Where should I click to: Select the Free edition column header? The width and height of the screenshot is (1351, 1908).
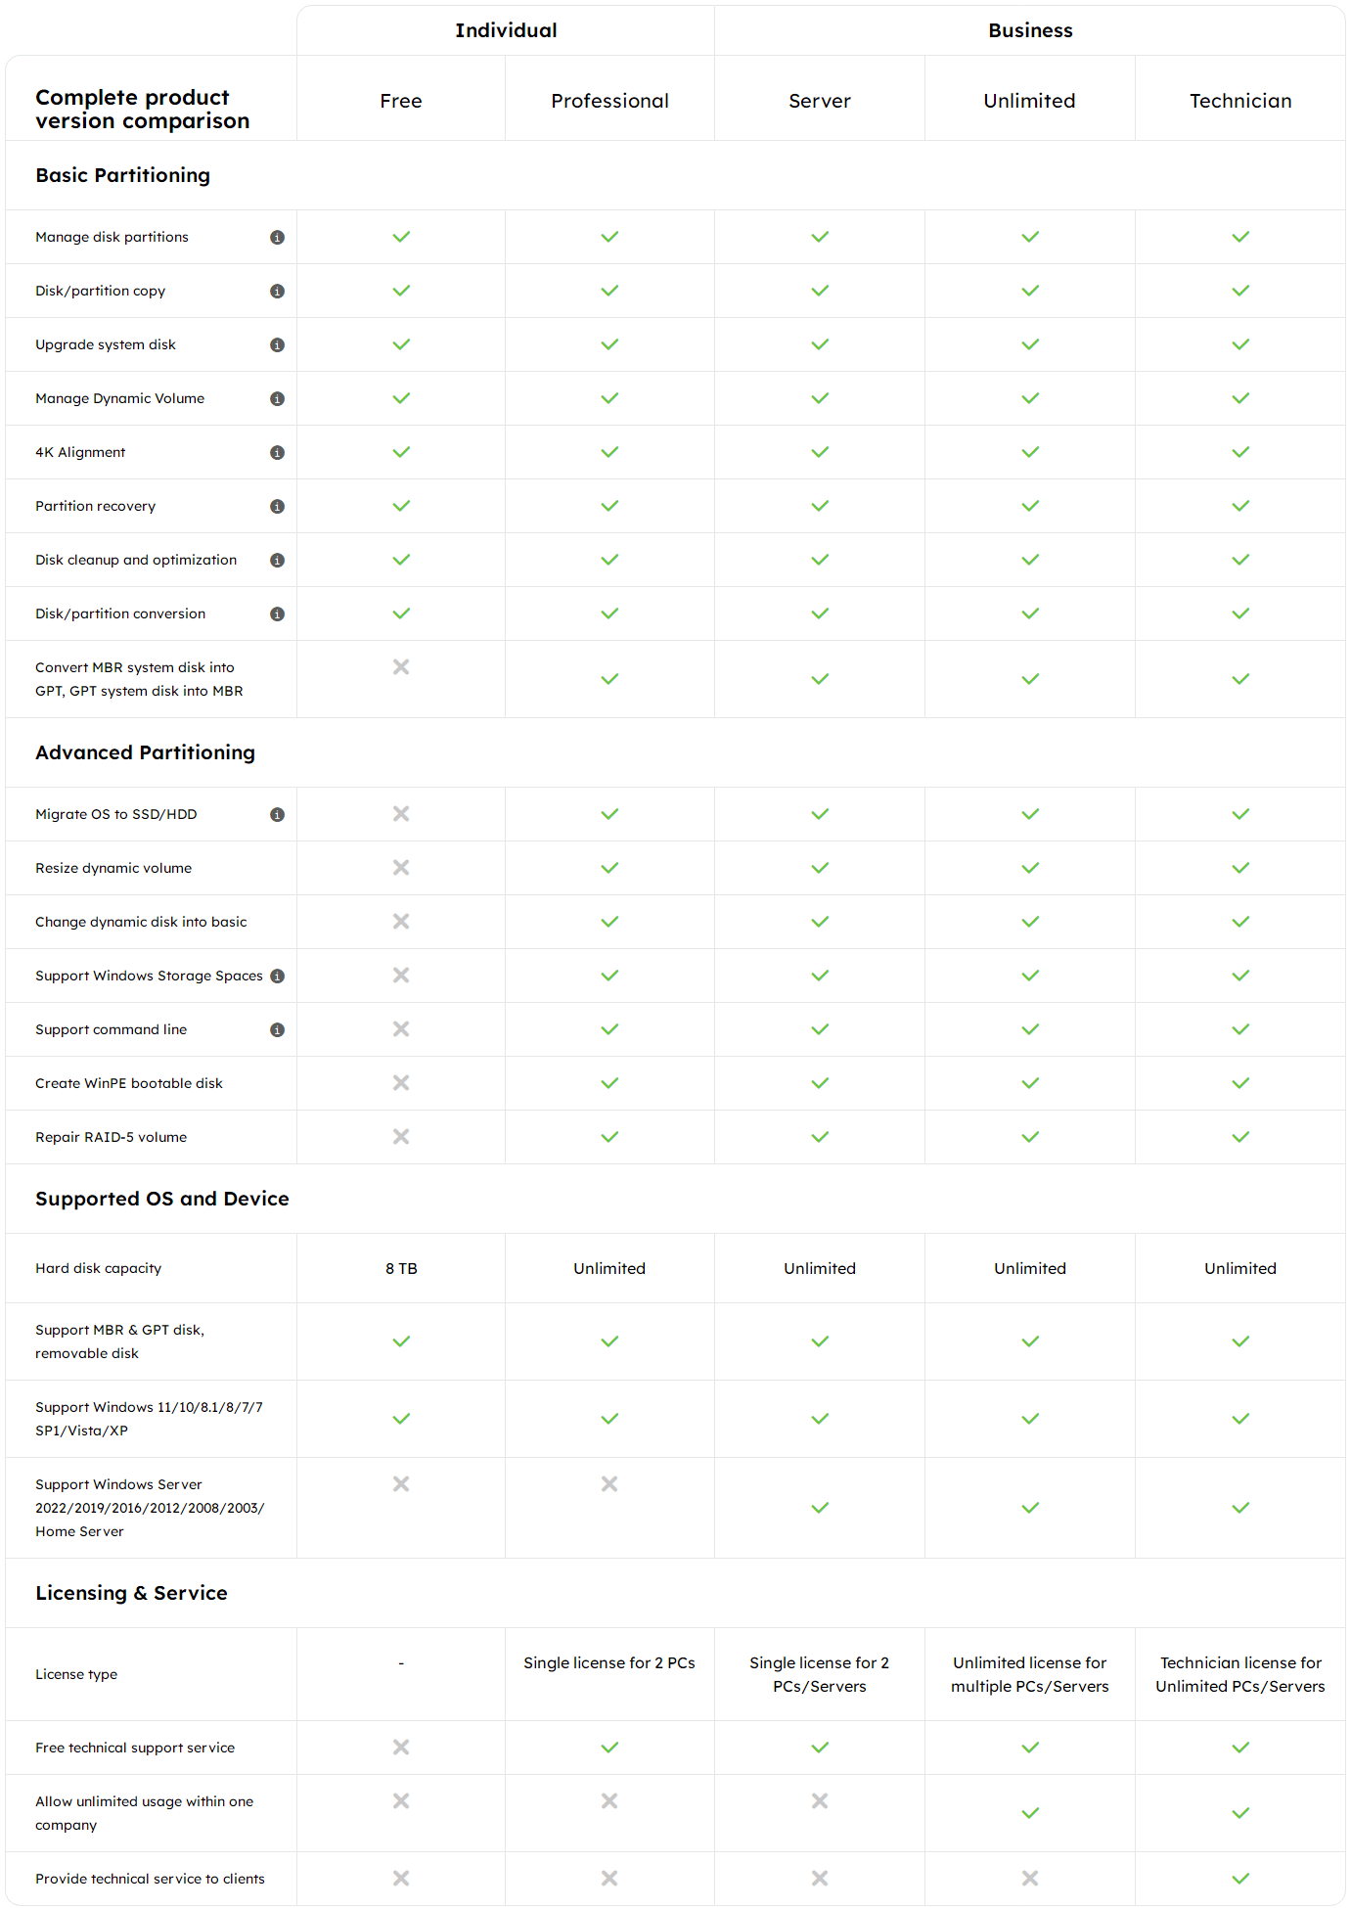(401, 101)
